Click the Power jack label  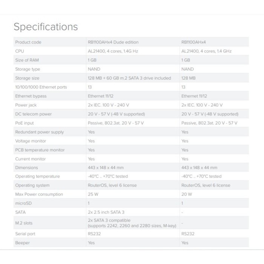(x=26, y=105)
